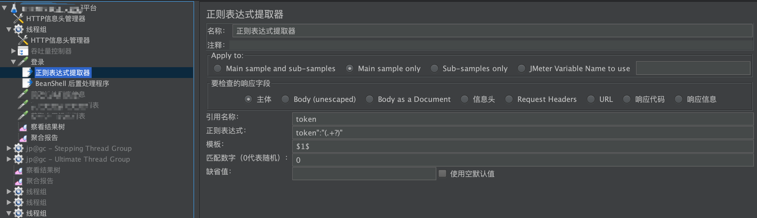Click the 匹配数字 field containing 0
The width and height of the screenshot is (757, 218).
(x=523, y=160)
